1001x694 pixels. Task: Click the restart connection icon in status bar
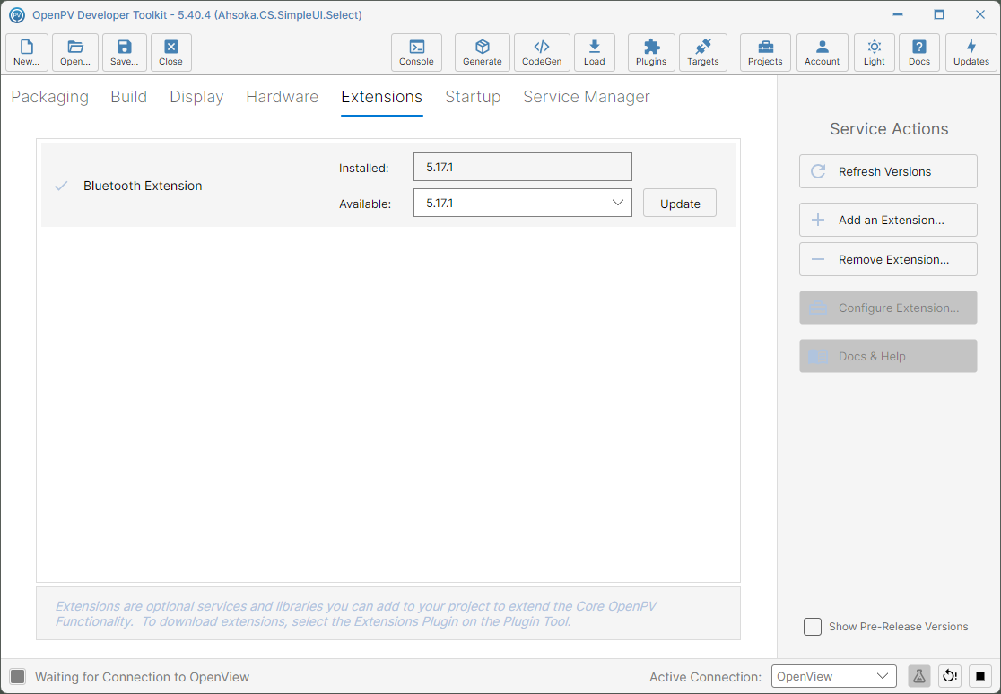pyautogui.click(x=950, y=676)
